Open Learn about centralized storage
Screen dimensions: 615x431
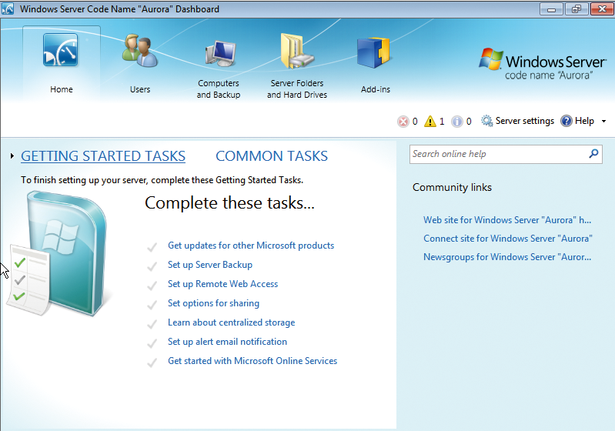[232, 322]
